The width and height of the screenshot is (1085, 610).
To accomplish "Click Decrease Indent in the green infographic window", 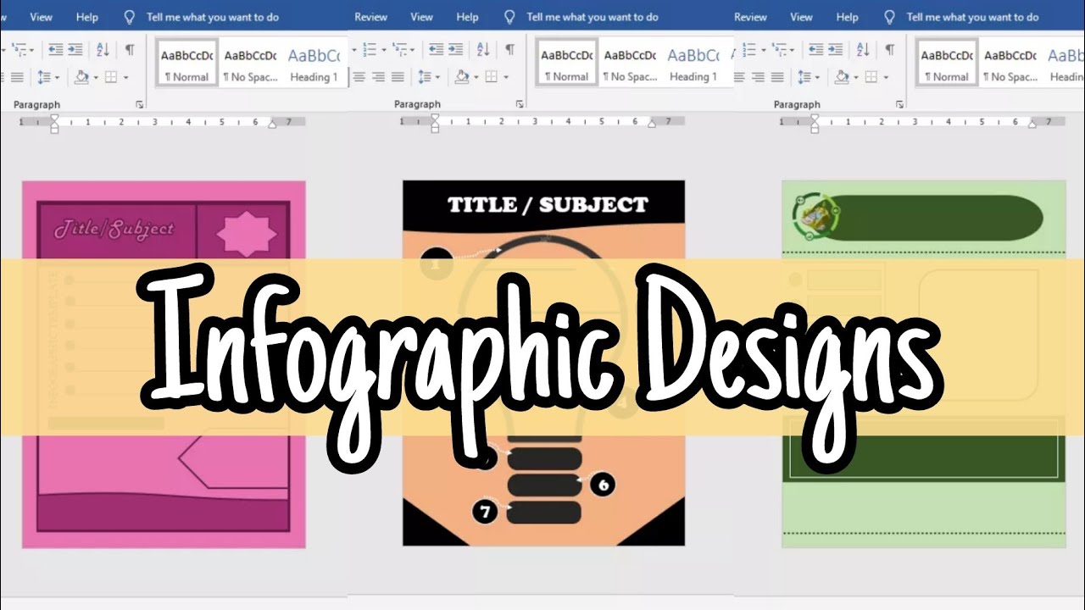I will (x=815, y=50).
